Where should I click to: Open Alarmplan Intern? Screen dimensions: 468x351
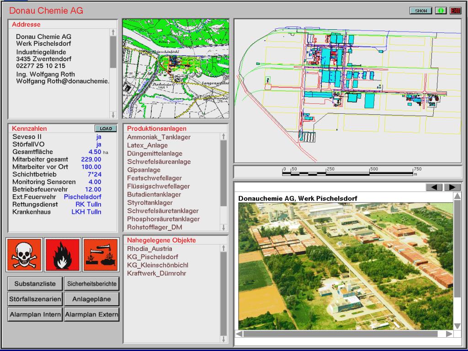pos(35,314)
